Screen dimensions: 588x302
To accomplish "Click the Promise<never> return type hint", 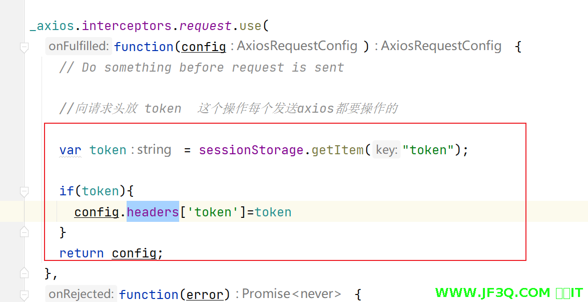I will point(291,294).
